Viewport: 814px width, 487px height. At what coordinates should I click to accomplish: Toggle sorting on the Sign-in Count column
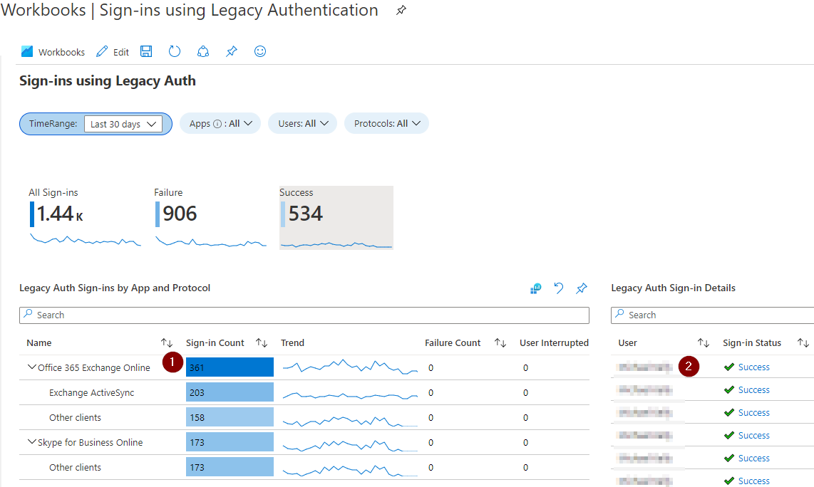point(262,342)
